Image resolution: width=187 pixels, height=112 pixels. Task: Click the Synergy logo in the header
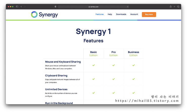pos(44,15)
